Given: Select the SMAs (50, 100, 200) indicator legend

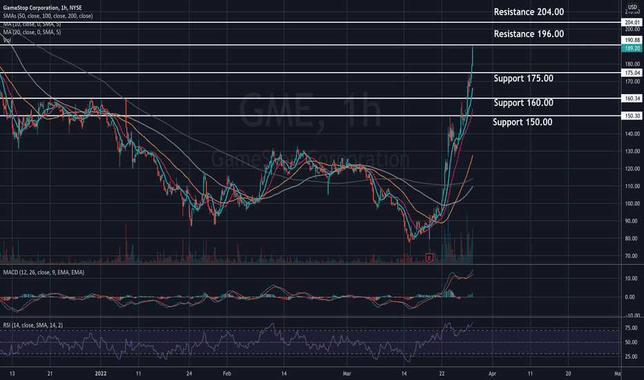Looking at the screenshot, I should click(48, 16).
